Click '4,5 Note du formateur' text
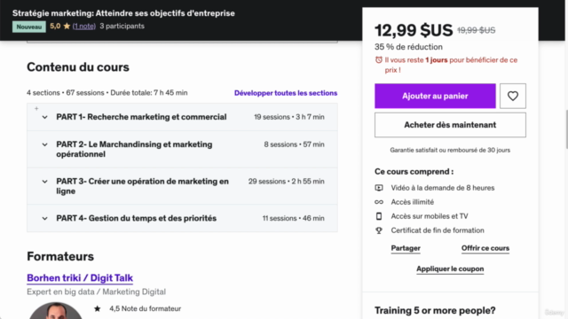The image size is (568, 319). (146, 308)
